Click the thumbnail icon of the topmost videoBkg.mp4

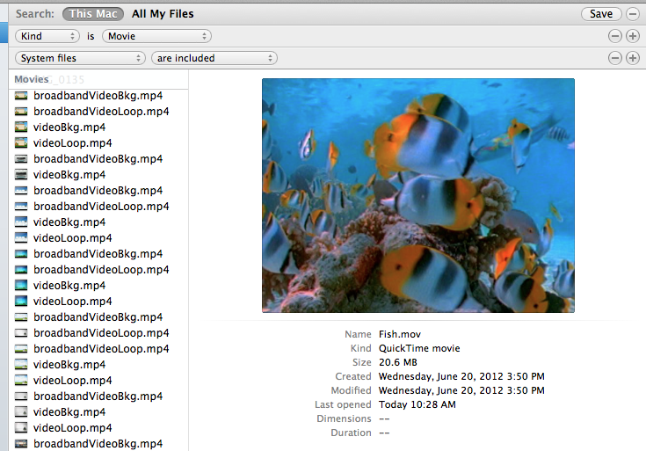click(21, 127)
